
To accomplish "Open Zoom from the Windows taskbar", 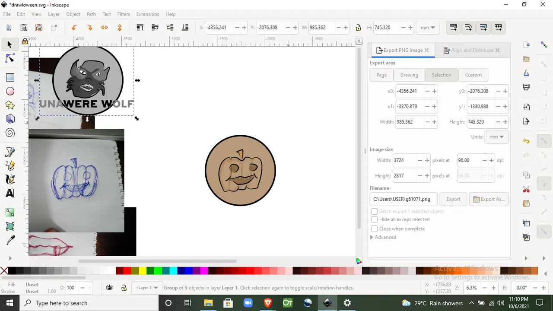I will click(x=248, y=303).
